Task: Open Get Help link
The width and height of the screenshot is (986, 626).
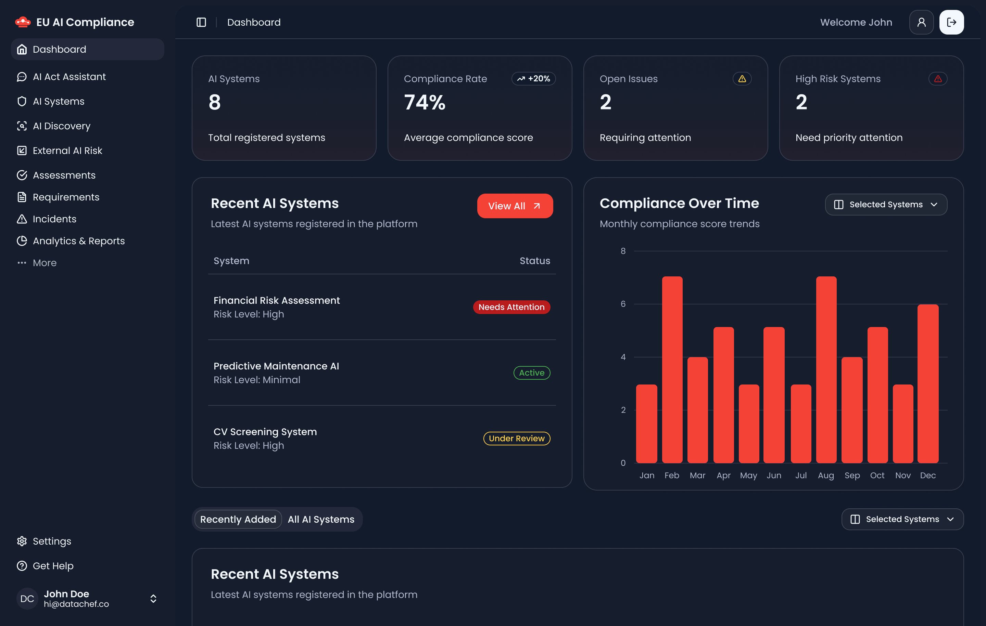Action: click(53, 566)
